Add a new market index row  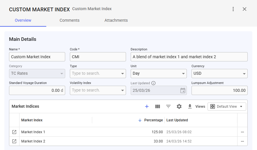147,107
